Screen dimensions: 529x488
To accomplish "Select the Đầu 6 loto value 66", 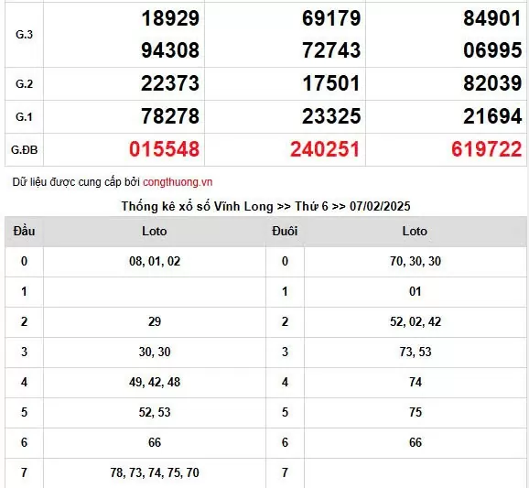I will [155, 442].
